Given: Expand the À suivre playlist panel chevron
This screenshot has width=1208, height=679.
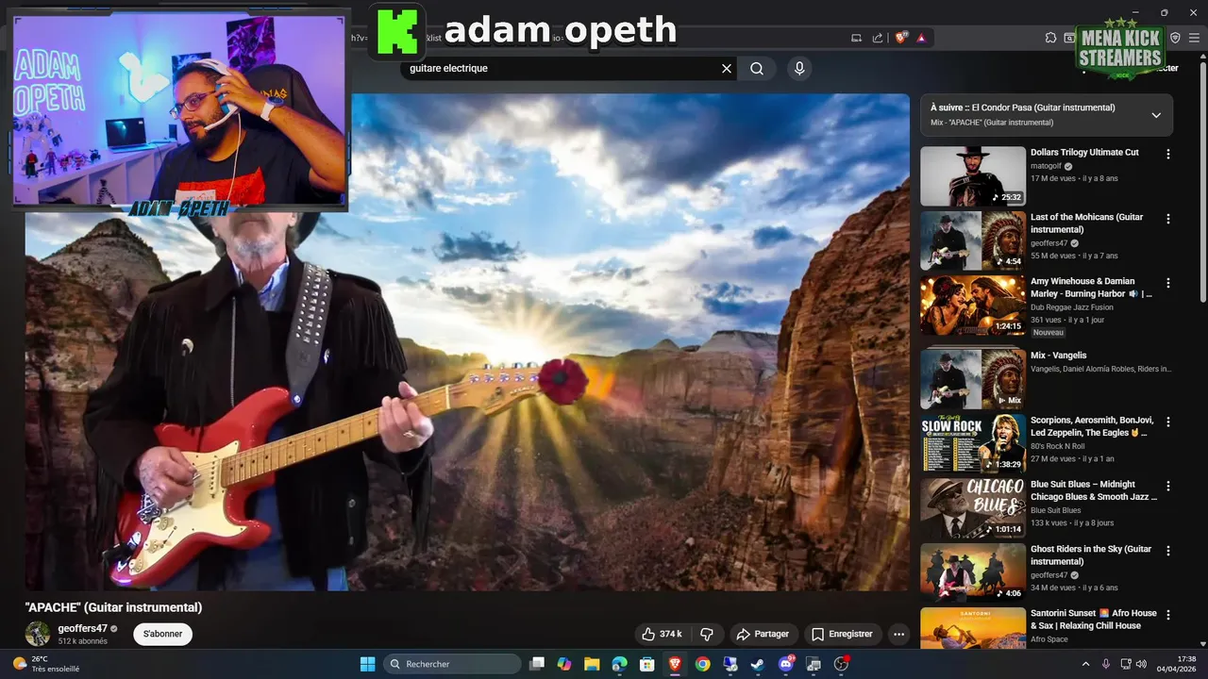Looking at the screenshot, I should (x=1156, y=115).
